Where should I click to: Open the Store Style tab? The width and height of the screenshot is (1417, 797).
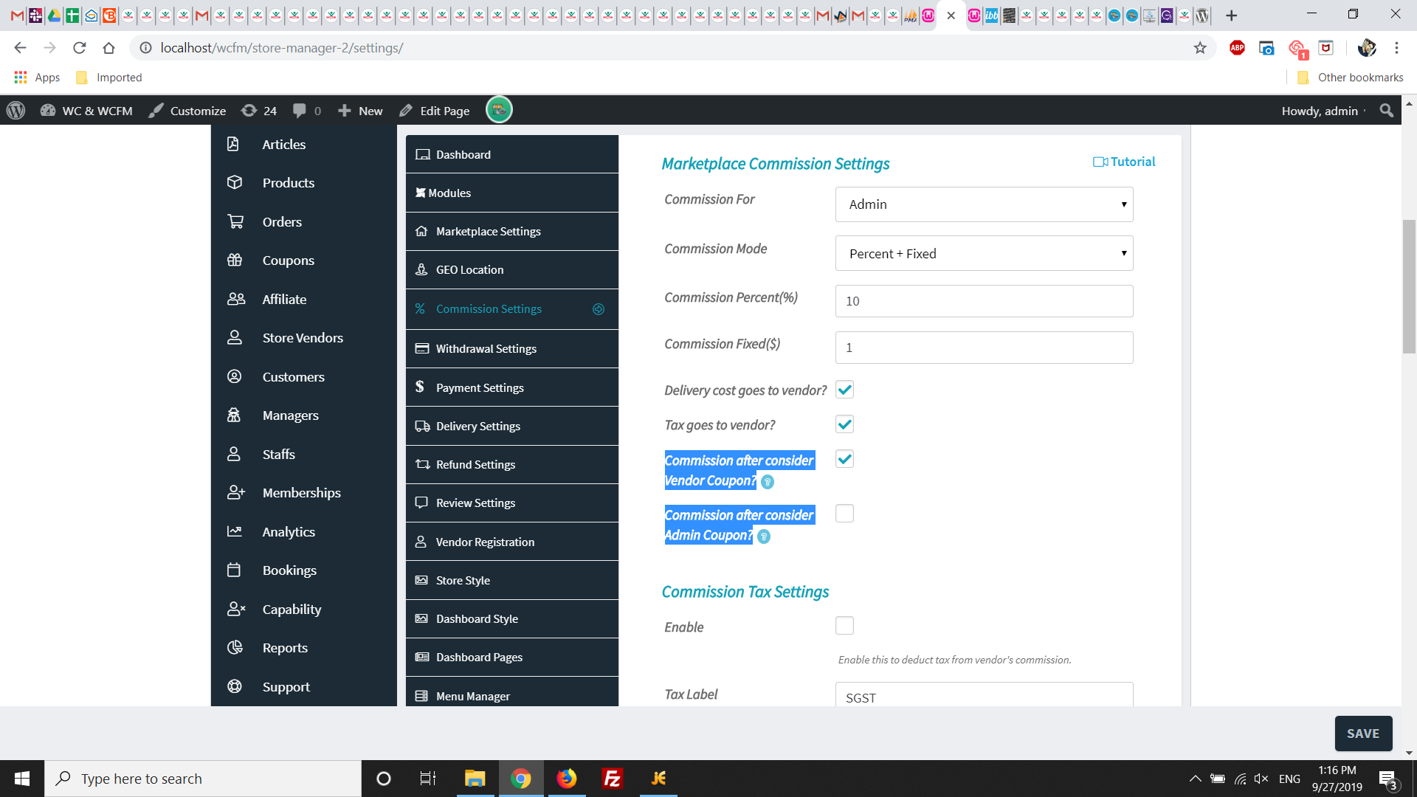pos(512,580)
